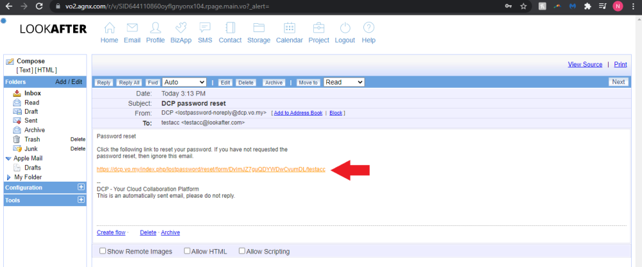The image size is (642, 267).
Task: Open the Junk folder
Action: click(x=31, y=148)
